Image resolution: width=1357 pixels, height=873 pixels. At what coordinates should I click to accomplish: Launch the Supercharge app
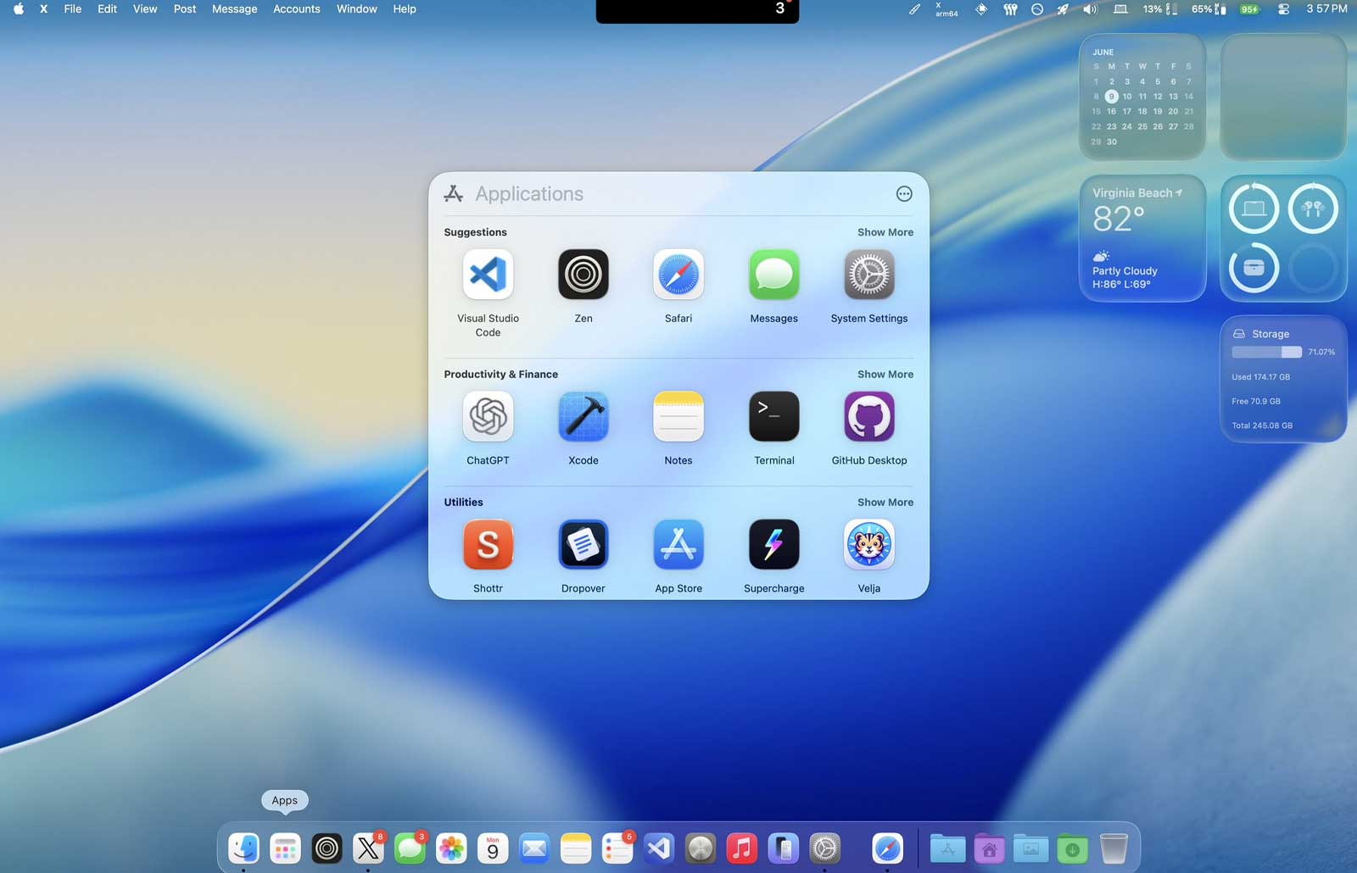coord(774,544)
